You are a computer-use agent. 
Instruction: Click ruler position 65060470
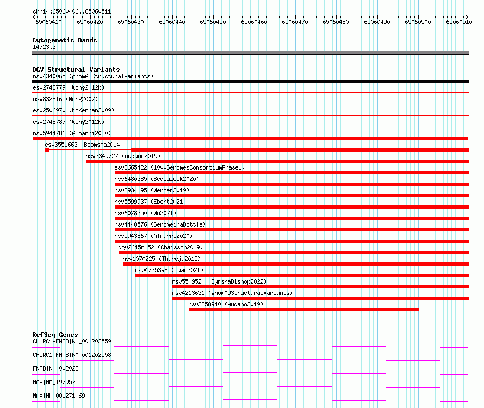pyautogui.click(x=295, y=22)
